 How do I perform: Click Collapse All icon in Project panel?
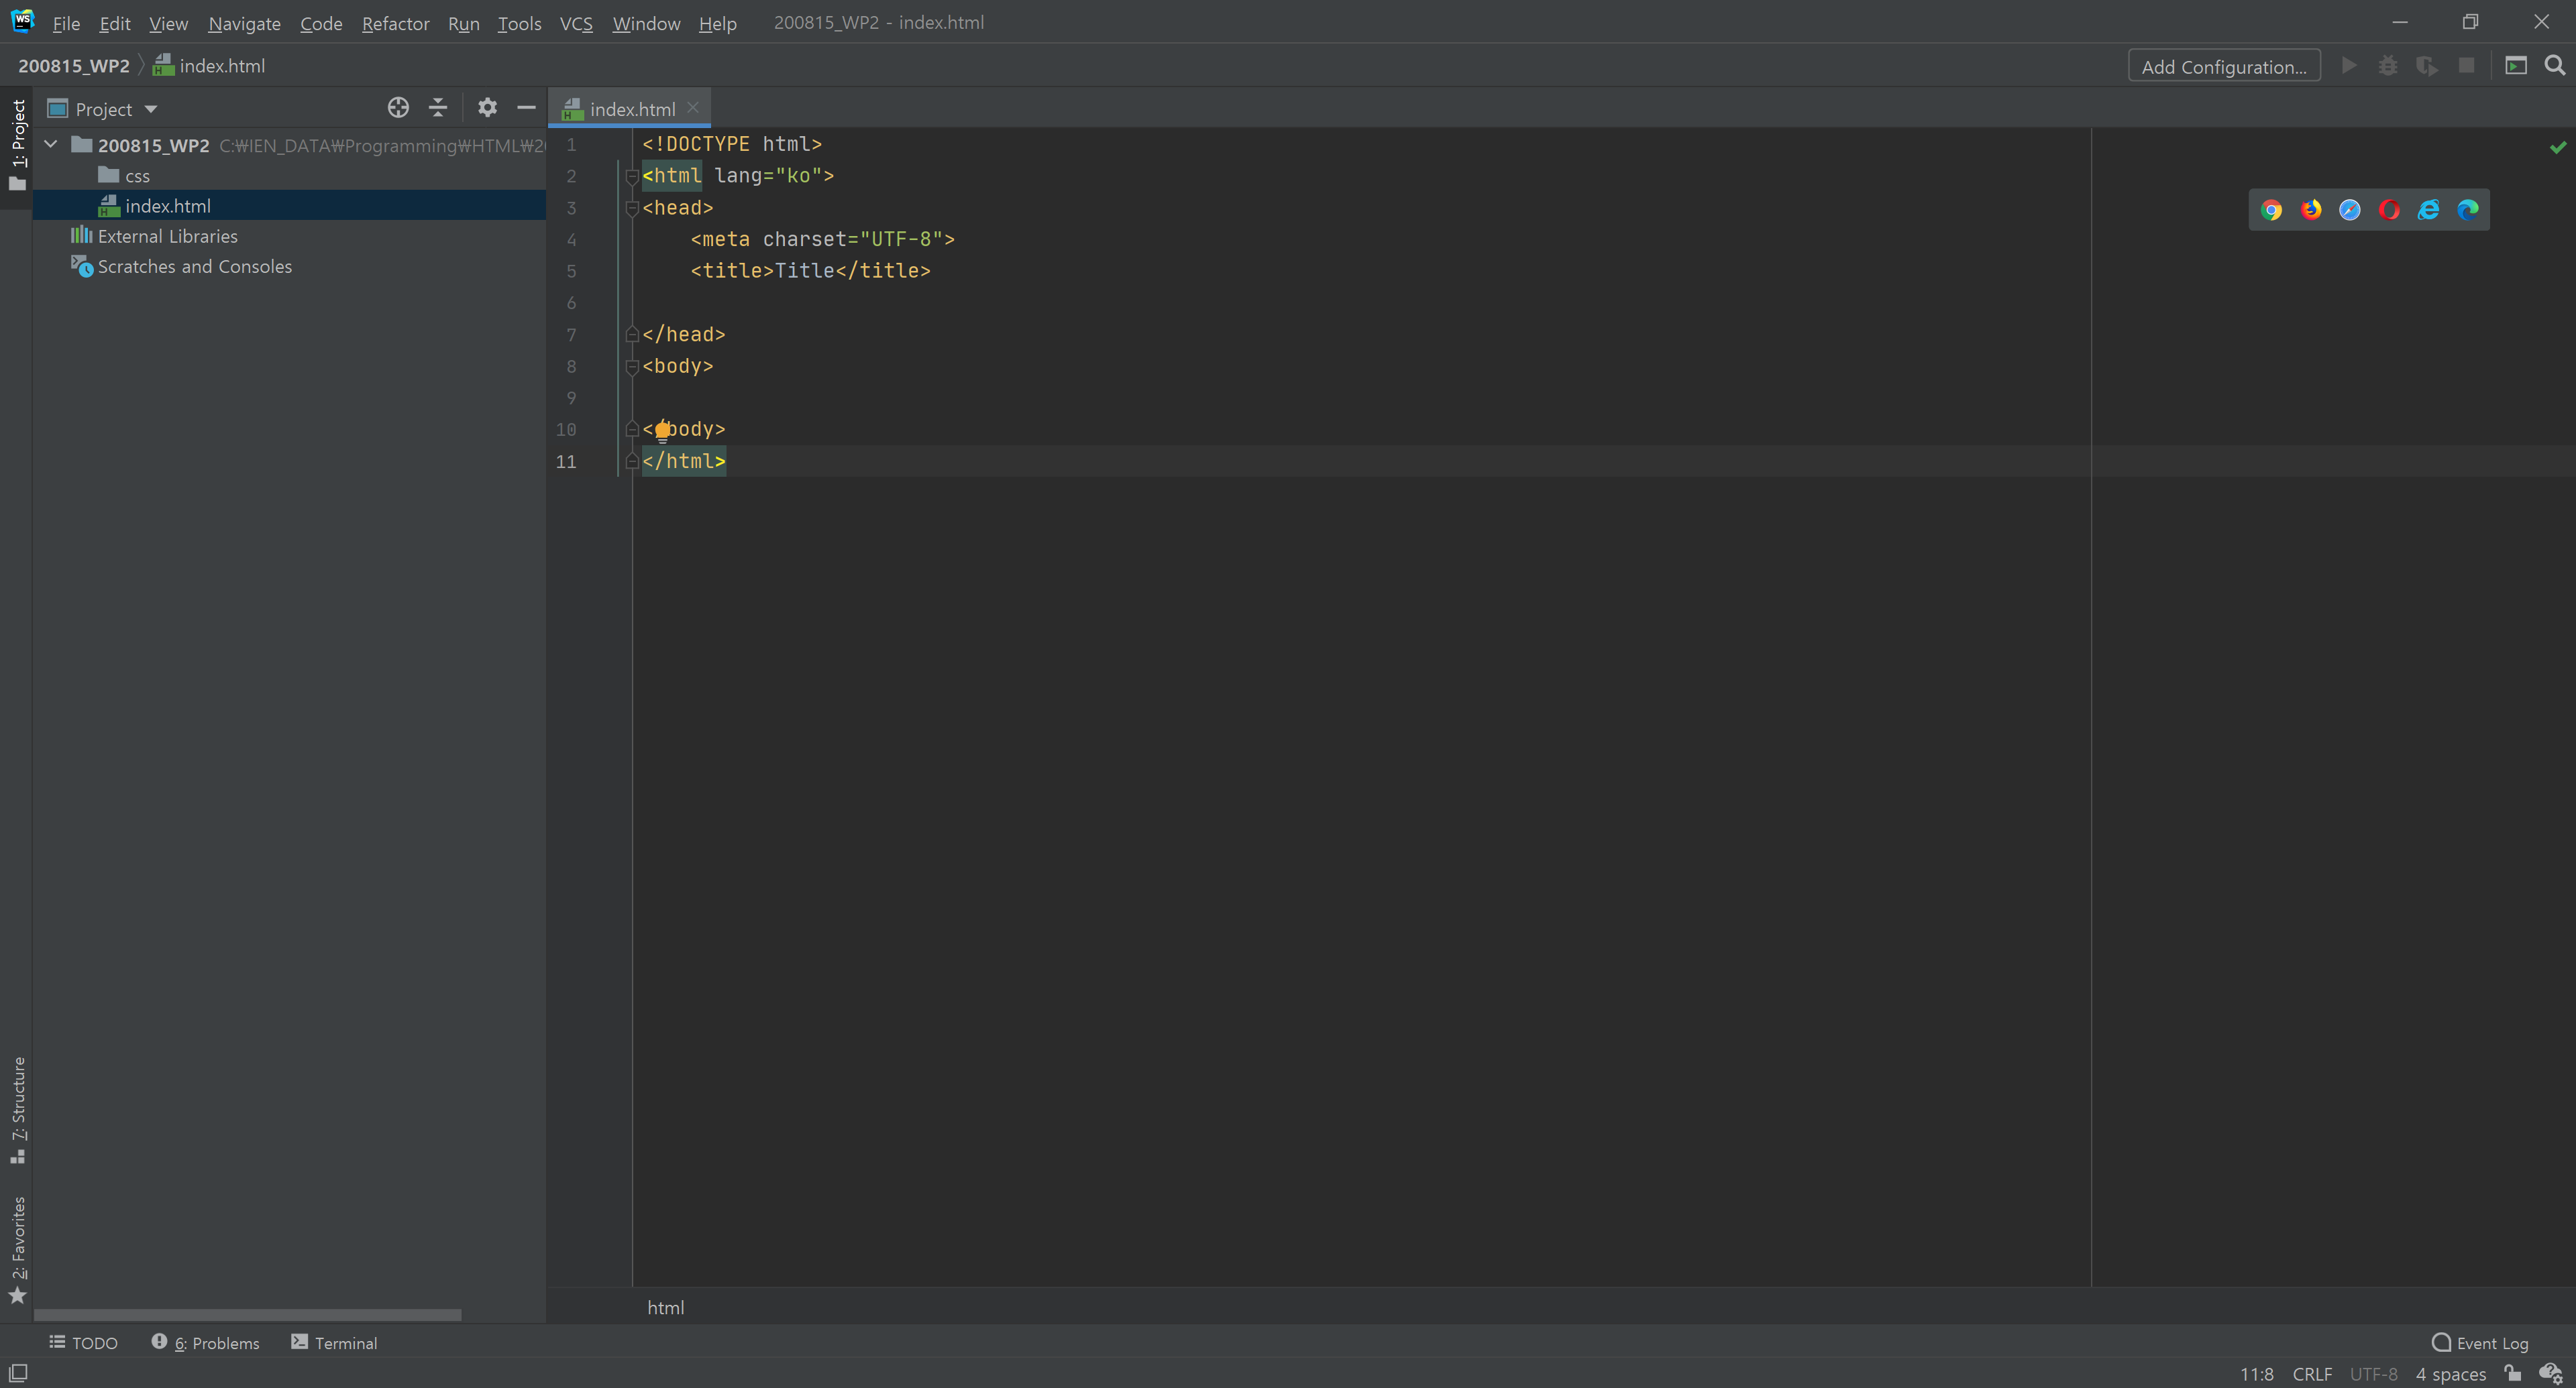437,108
